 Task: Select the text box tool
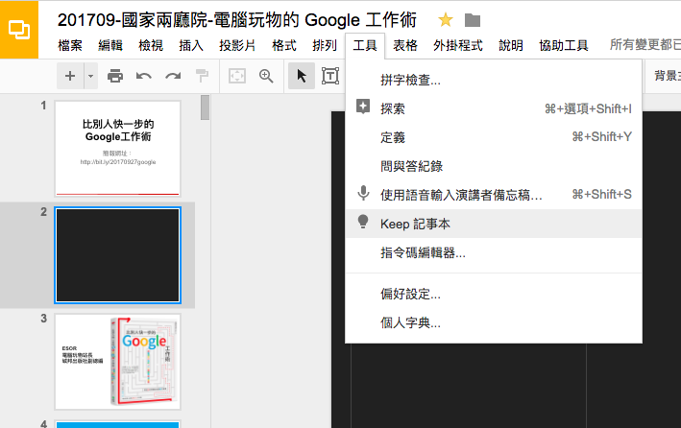pyautogui.click(x=330, y=76)
